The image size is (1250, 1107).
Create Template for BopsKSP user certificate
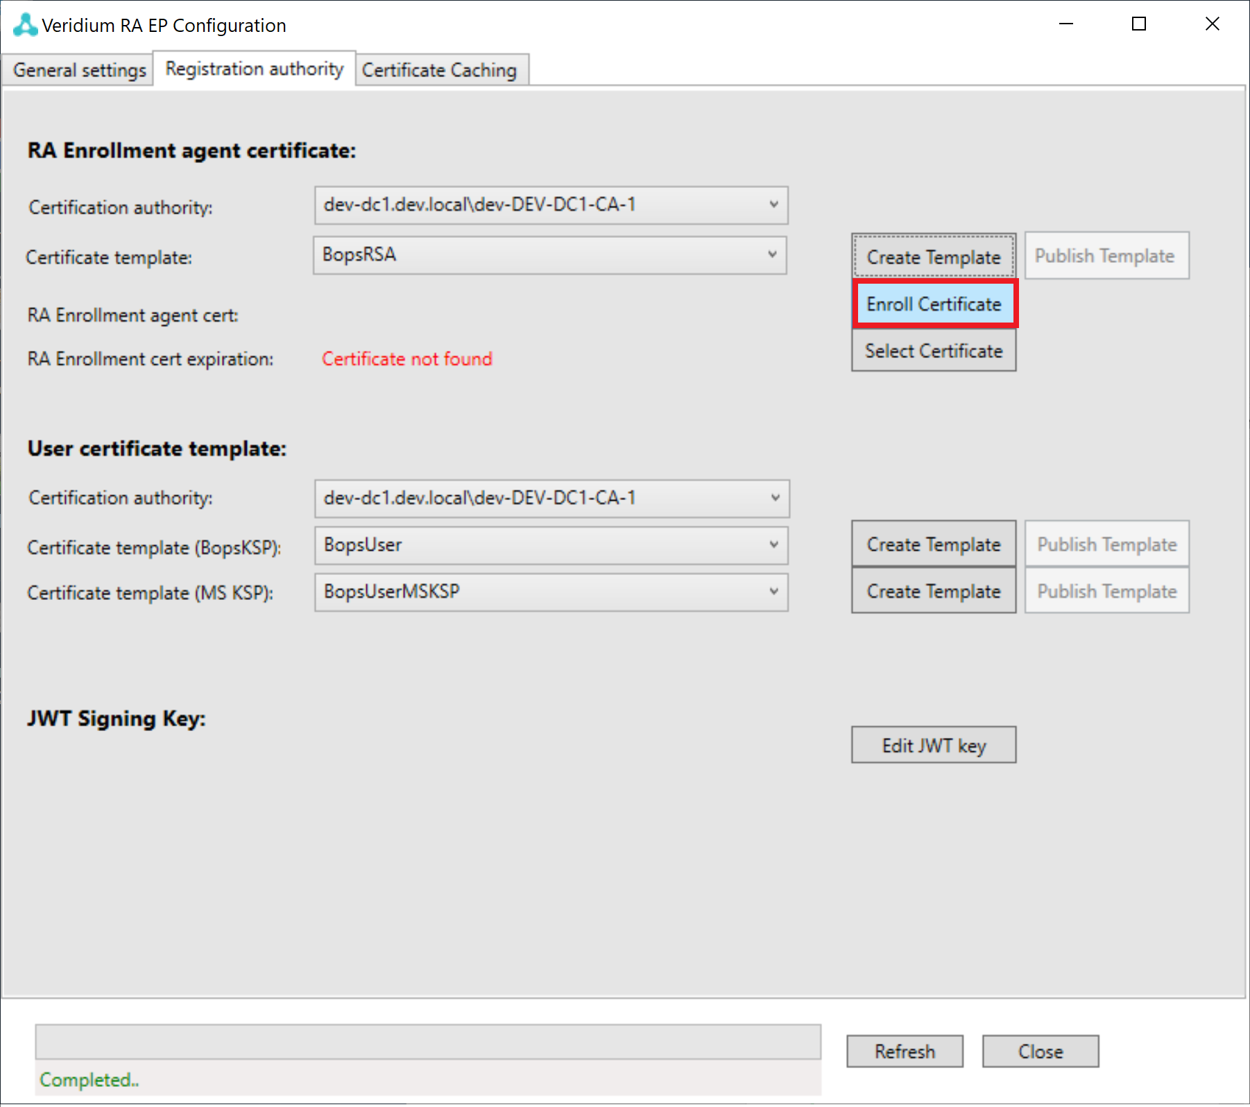tap(933, 544)
